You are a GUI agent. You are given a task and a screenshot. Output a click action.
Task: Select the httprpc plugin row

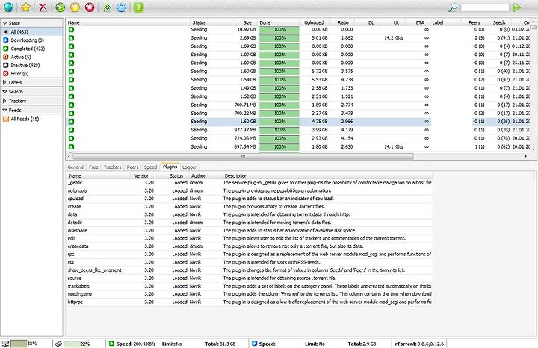click(250, 302)
